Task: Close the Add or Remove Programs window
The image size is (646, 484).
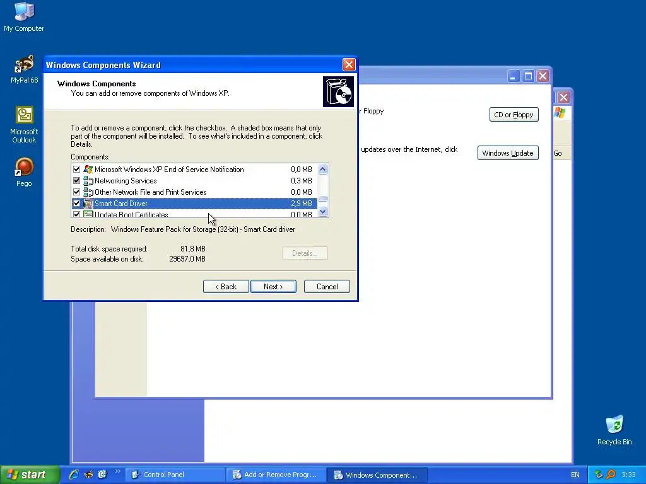Action: click(543, 76)
